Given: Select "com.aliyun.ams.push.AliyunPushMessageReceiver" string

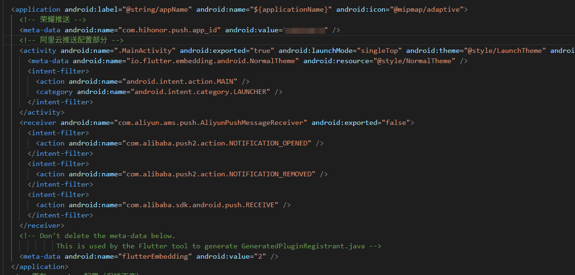Looking at the screenshot, I should (x=211, y=123).
